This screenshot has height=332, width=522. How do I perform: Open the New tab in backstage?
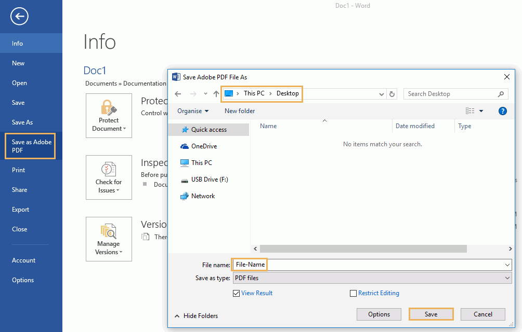[x=31, y=63]
